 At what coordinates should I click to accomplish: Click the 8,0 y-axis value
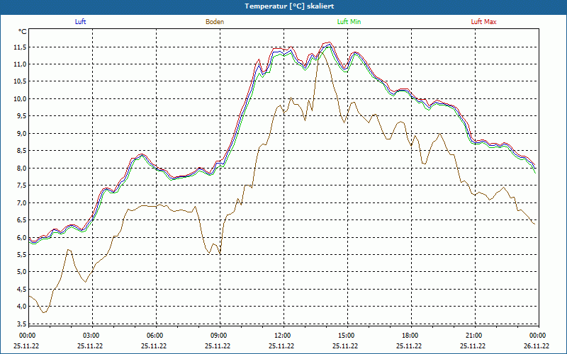point(21,169)
